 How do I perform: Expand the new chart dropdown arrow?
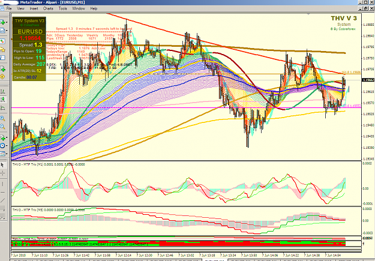click(7, 22)
